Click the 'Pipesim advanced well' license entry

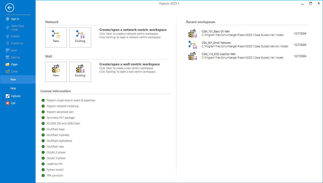point(60,112)
